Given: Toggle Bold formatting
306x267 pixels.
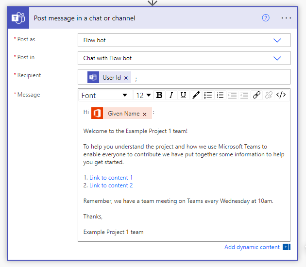Looking at the screenshot, I should 159,95.
